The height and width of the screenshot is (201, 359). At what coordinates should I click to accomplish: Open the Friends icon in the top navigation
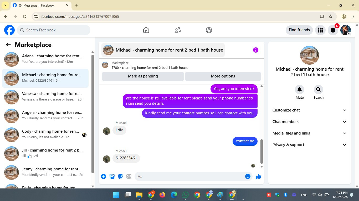pos(178,30)
